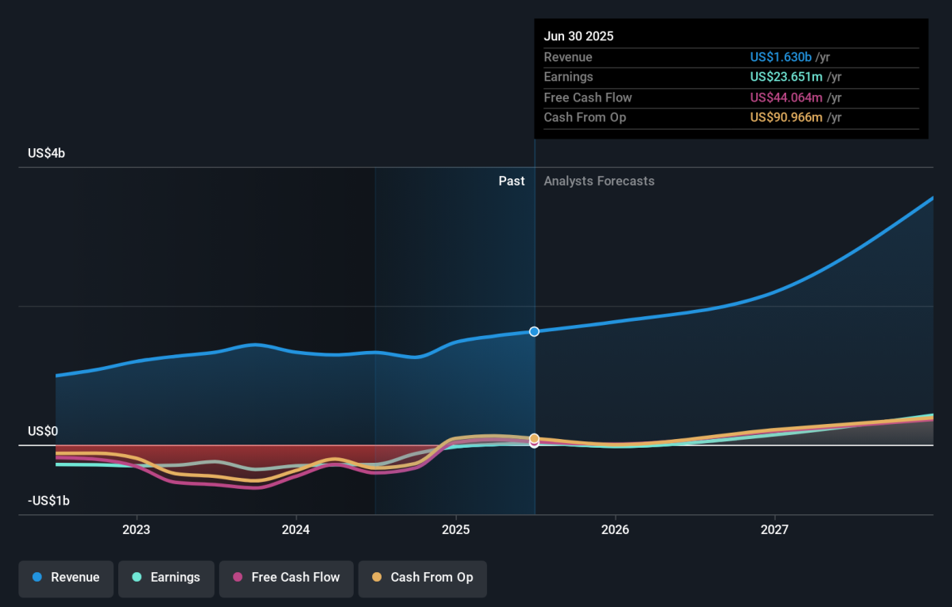Click the Jun 30 2025 tooltip date
Screen dimensions: 952x607
click(578, 36)
